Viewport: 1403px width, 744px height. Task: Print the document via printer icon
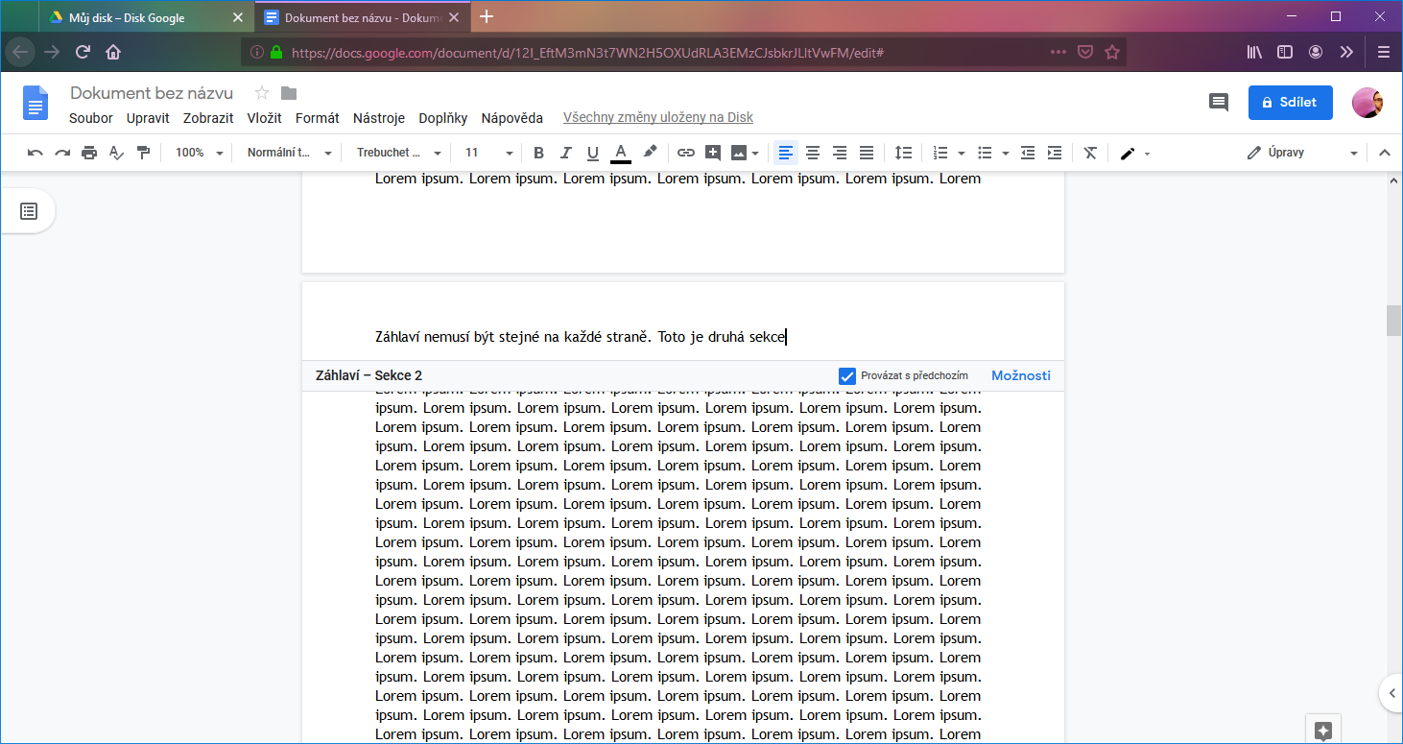point(89,153)
